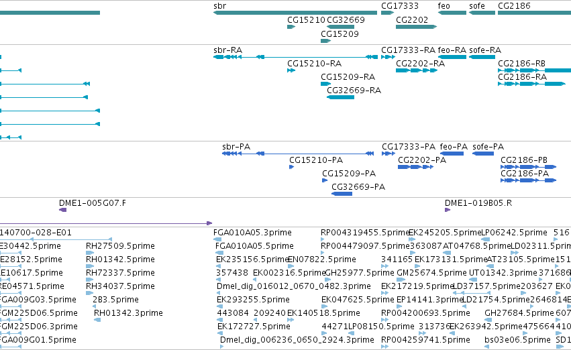
Task: Select the 443084 EST label
Action: (233, 314)
